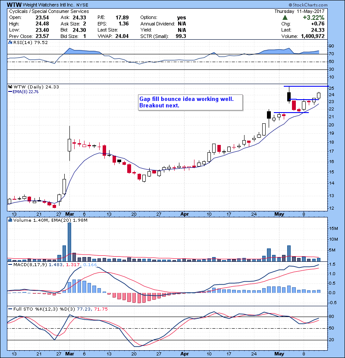Click the MACD legend line marker
Screen dimensions: 345x358
(10, 265)
